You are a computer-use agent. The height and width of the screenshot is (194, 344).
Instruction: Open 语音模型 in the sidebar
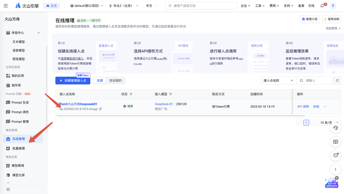point(19,50)
